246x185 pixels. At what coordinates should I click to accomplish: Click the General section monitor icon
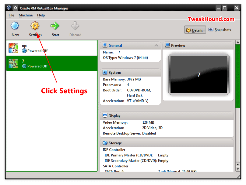(x=105, y=45)
